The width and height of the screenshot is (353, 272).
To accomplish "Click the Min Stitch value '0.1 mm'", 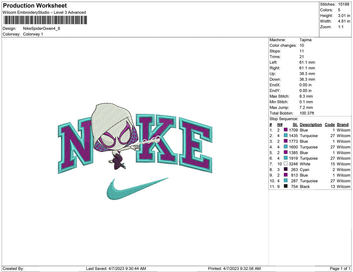I will coord(306,102).
